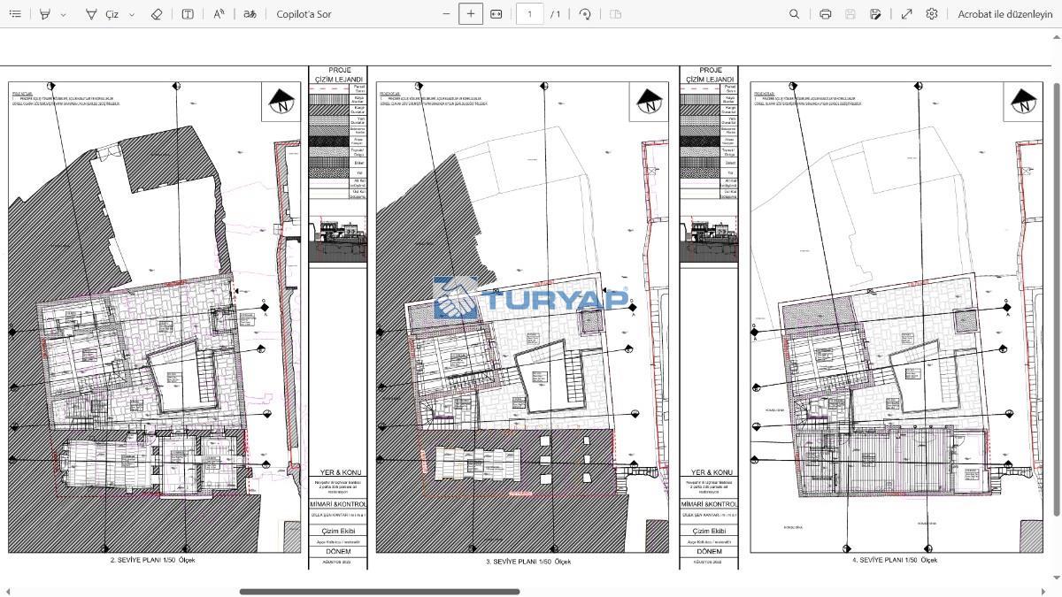The image size is (1062, 597).
Task: Select the eraser tool
Action: (157, 14)
